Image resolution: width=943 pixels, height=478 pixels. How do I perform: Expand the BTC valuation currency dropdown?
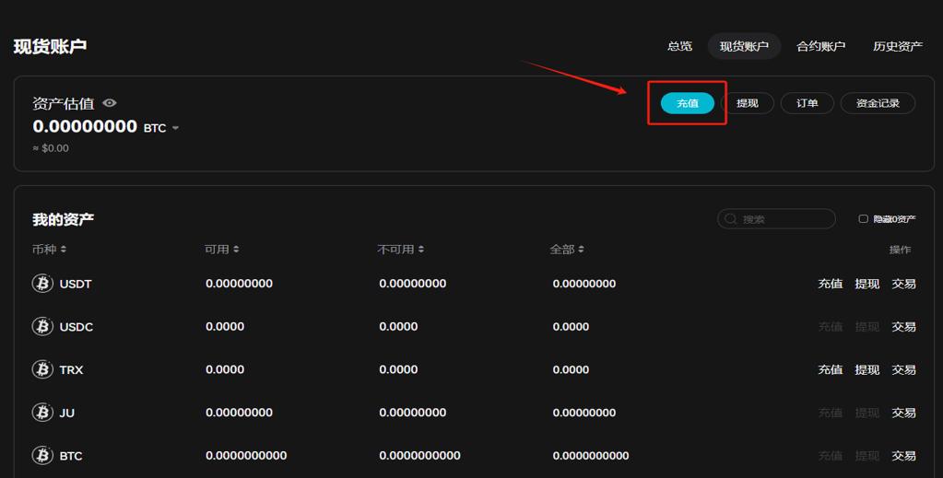pyautogui.click(x=175, y=128)
